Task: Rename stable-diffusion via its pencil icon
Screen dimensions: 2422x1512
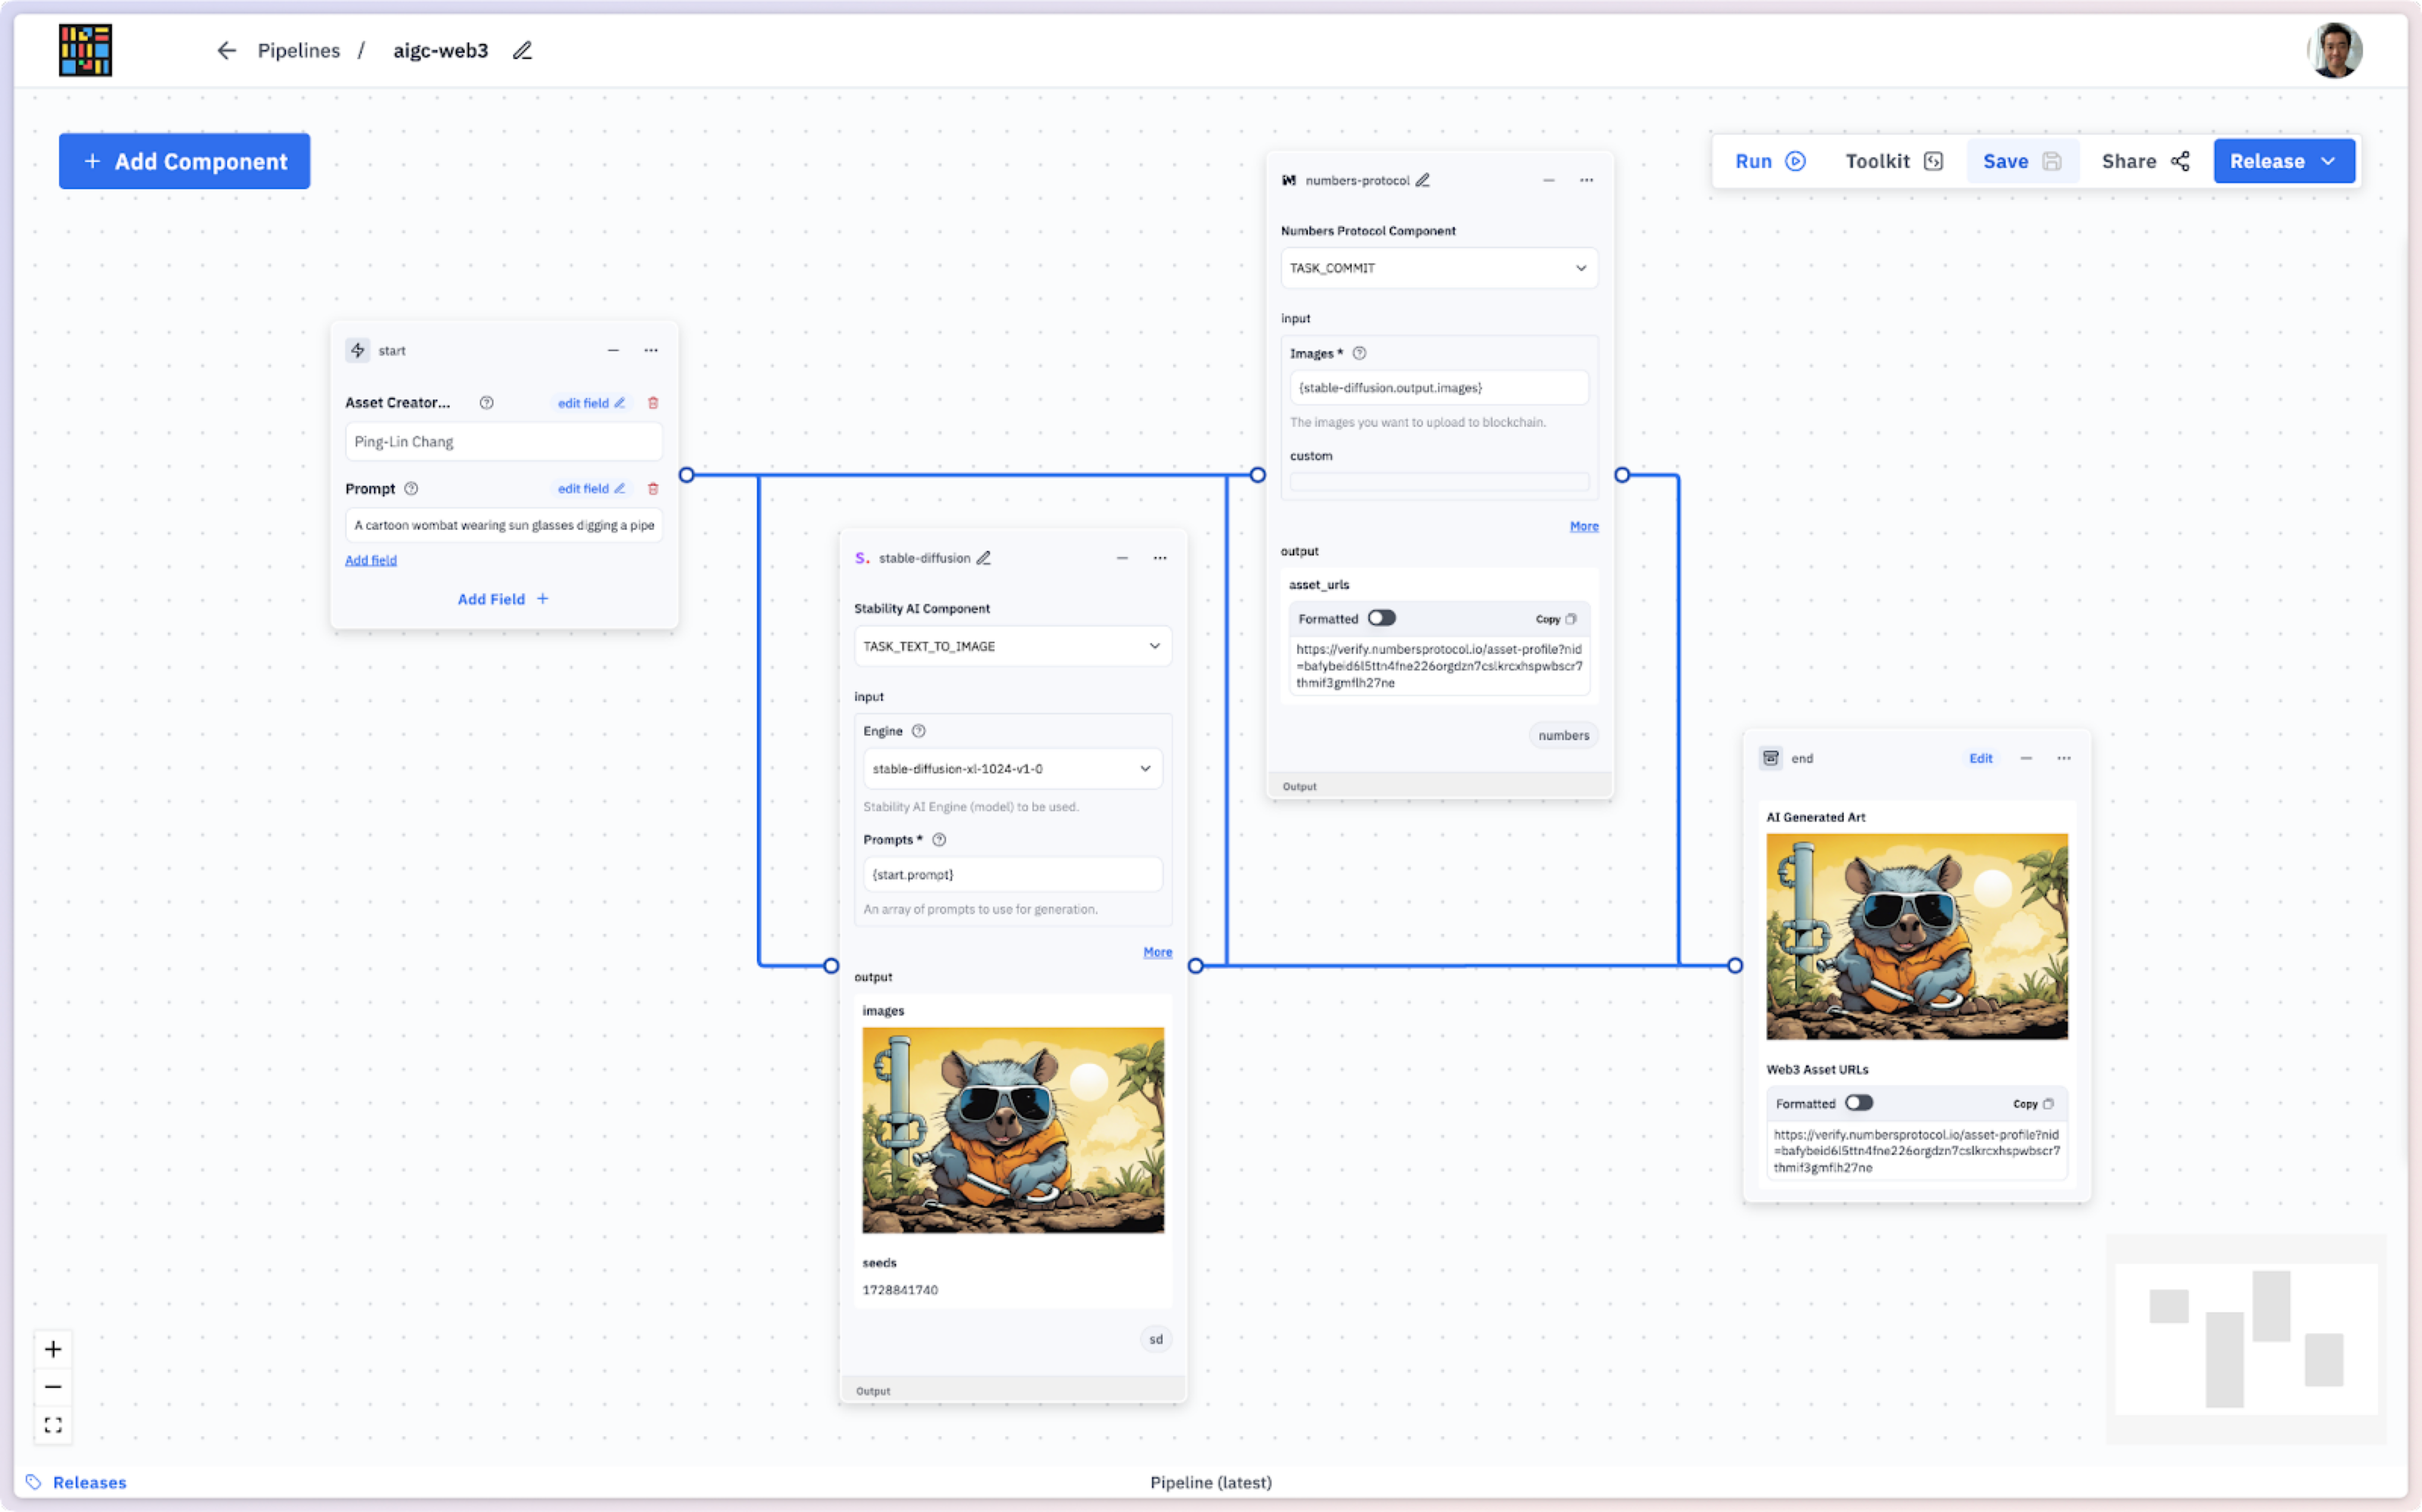Action: click(984, 558)
